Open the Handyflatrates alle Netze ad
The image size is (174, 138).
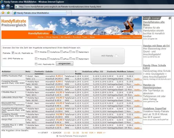[154, 23]
